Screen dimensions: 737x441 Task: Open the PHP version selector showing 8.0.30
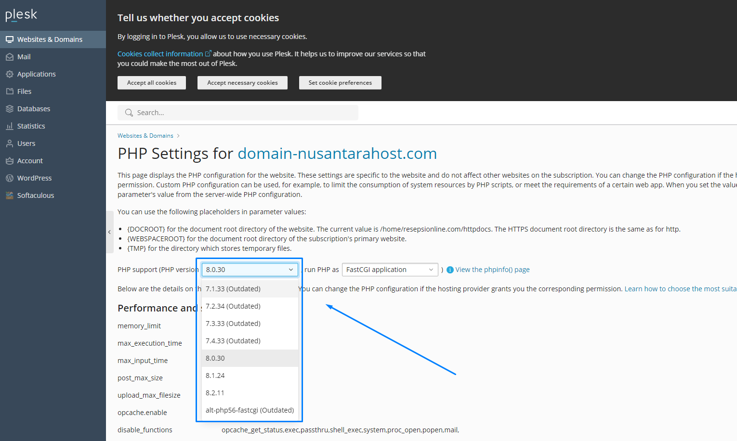coord(250,269)
